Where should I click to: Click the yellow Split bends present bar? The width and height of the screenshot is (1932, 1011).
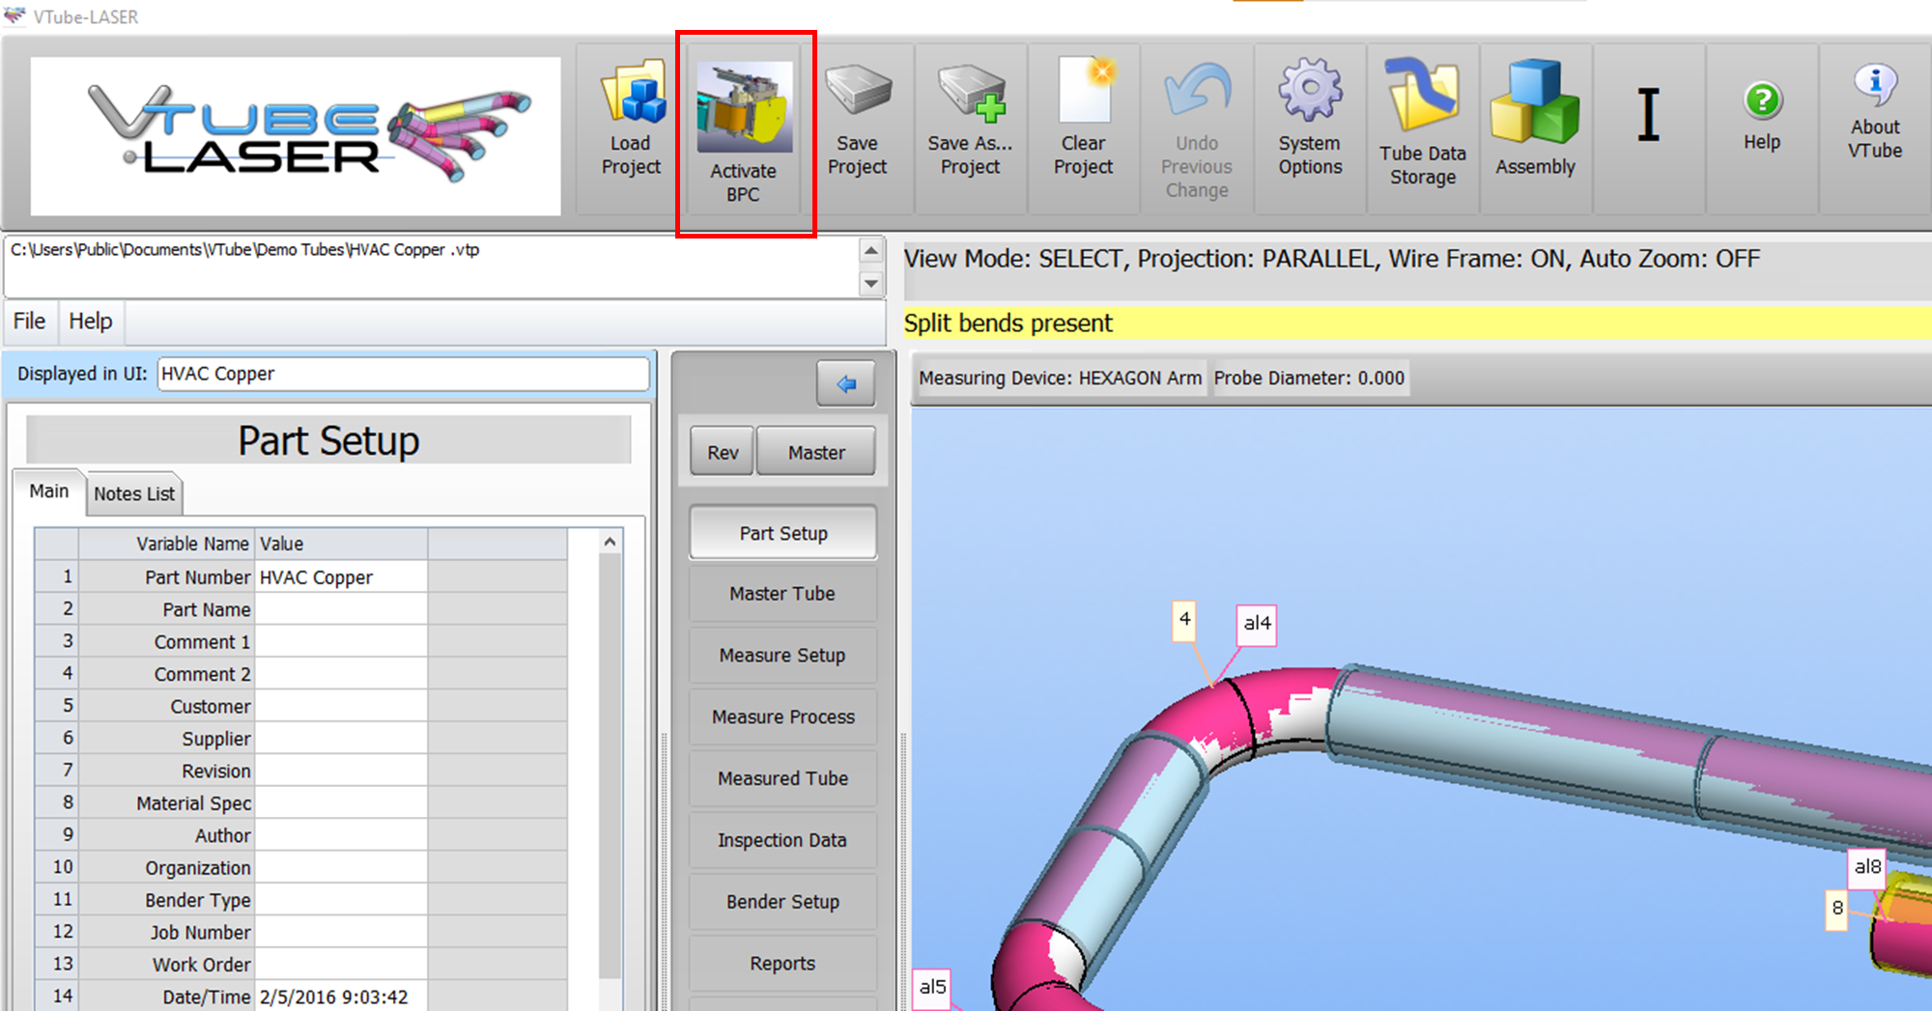coord(1416,323)
